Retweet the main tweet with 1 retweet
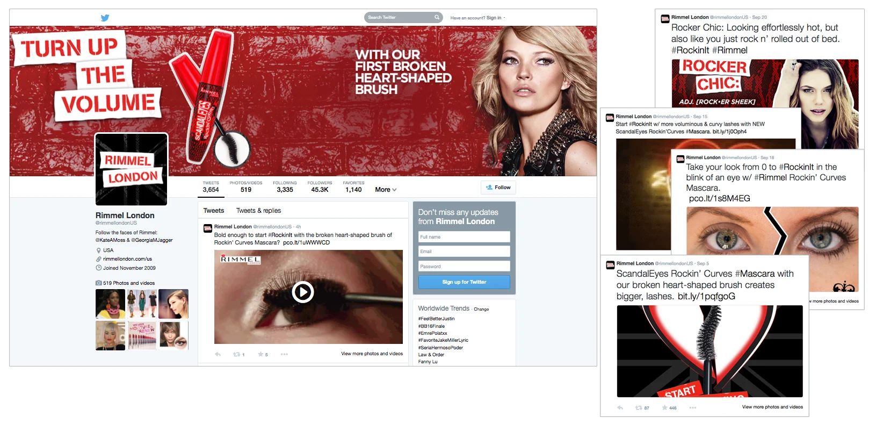The width and height of the screenshot is (876, 424). (236, 354)
